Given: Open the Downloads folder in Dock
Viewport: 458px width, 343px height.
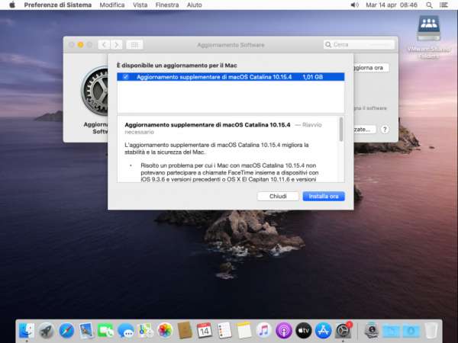Looking at the screenshot, I should point(411,331).
